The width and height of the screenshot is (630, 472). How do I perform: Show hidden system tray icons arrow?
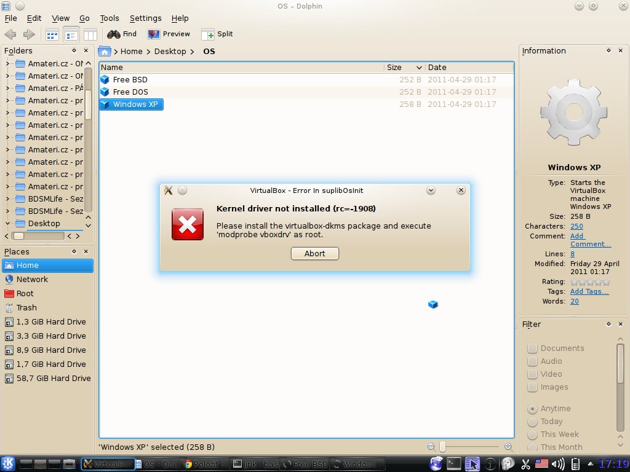pyautogui.click(x=590, y=463)
